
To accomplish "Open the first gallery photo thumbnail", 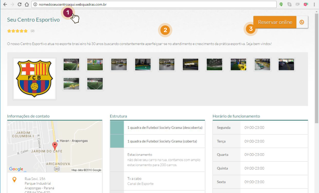I will point(71,64).
